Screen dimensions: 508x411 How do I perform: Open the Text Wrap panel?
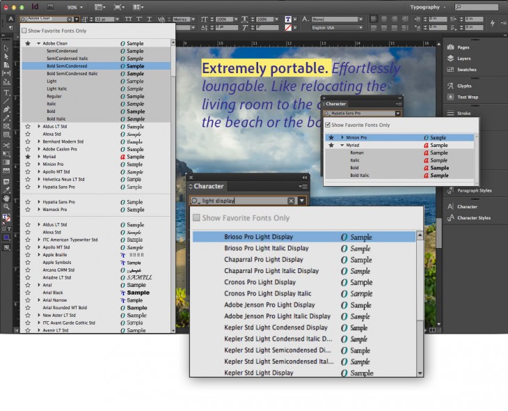tap(463, 97)
